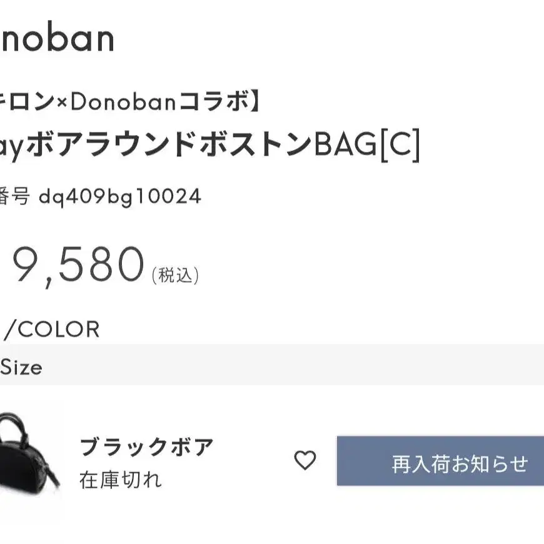Image resolution: width=544 pixels, height=544 pixels.
Task: Click the (税込) tax-included label
Action: pyautogui.click(x=175, y=275)
